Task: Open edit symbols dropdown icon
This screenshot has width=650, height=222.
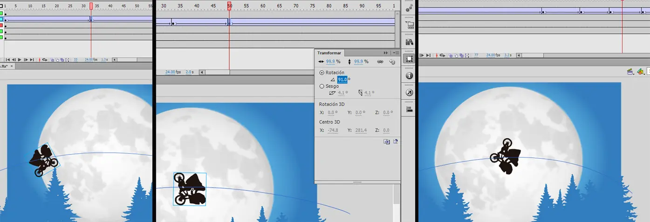Action: (640, 72)
